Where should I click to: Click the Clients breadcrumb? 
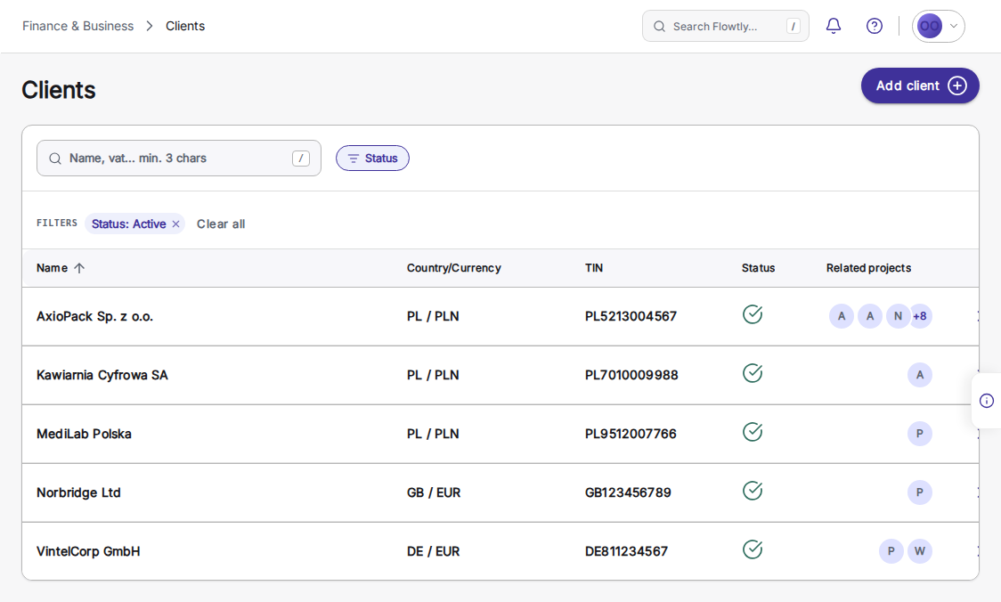pyautogui.click(x=185, y=26)
